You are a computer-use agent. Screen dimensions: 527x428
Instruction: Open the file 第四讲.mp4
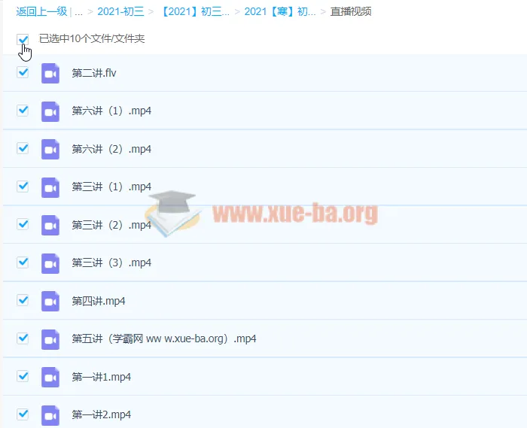click(x=99, y=301)
